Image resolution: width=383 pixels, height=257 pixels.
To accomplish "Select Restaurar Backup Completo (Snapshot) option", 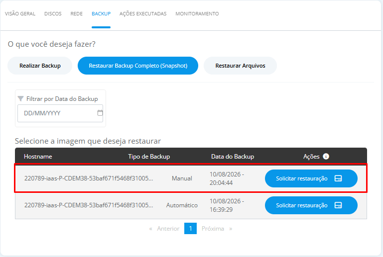I will click(138, 66).
